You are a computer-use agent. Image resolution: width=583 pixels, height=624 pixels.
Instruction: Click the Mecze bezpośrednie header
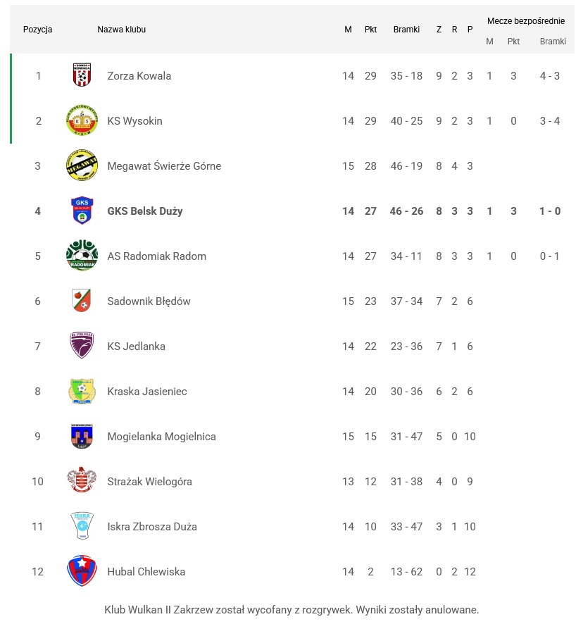pyautogui.click(x=526, y=21)
